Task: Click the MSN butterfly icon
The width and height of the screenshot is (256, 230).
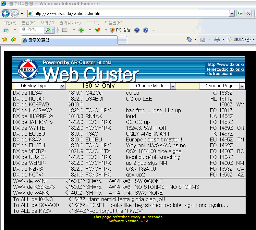Action: pyautogui.click(x=97, y=30)
